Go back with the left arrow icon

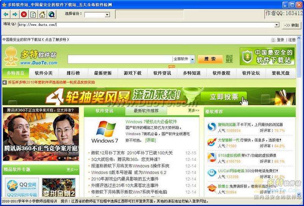[x=6, y=14]
